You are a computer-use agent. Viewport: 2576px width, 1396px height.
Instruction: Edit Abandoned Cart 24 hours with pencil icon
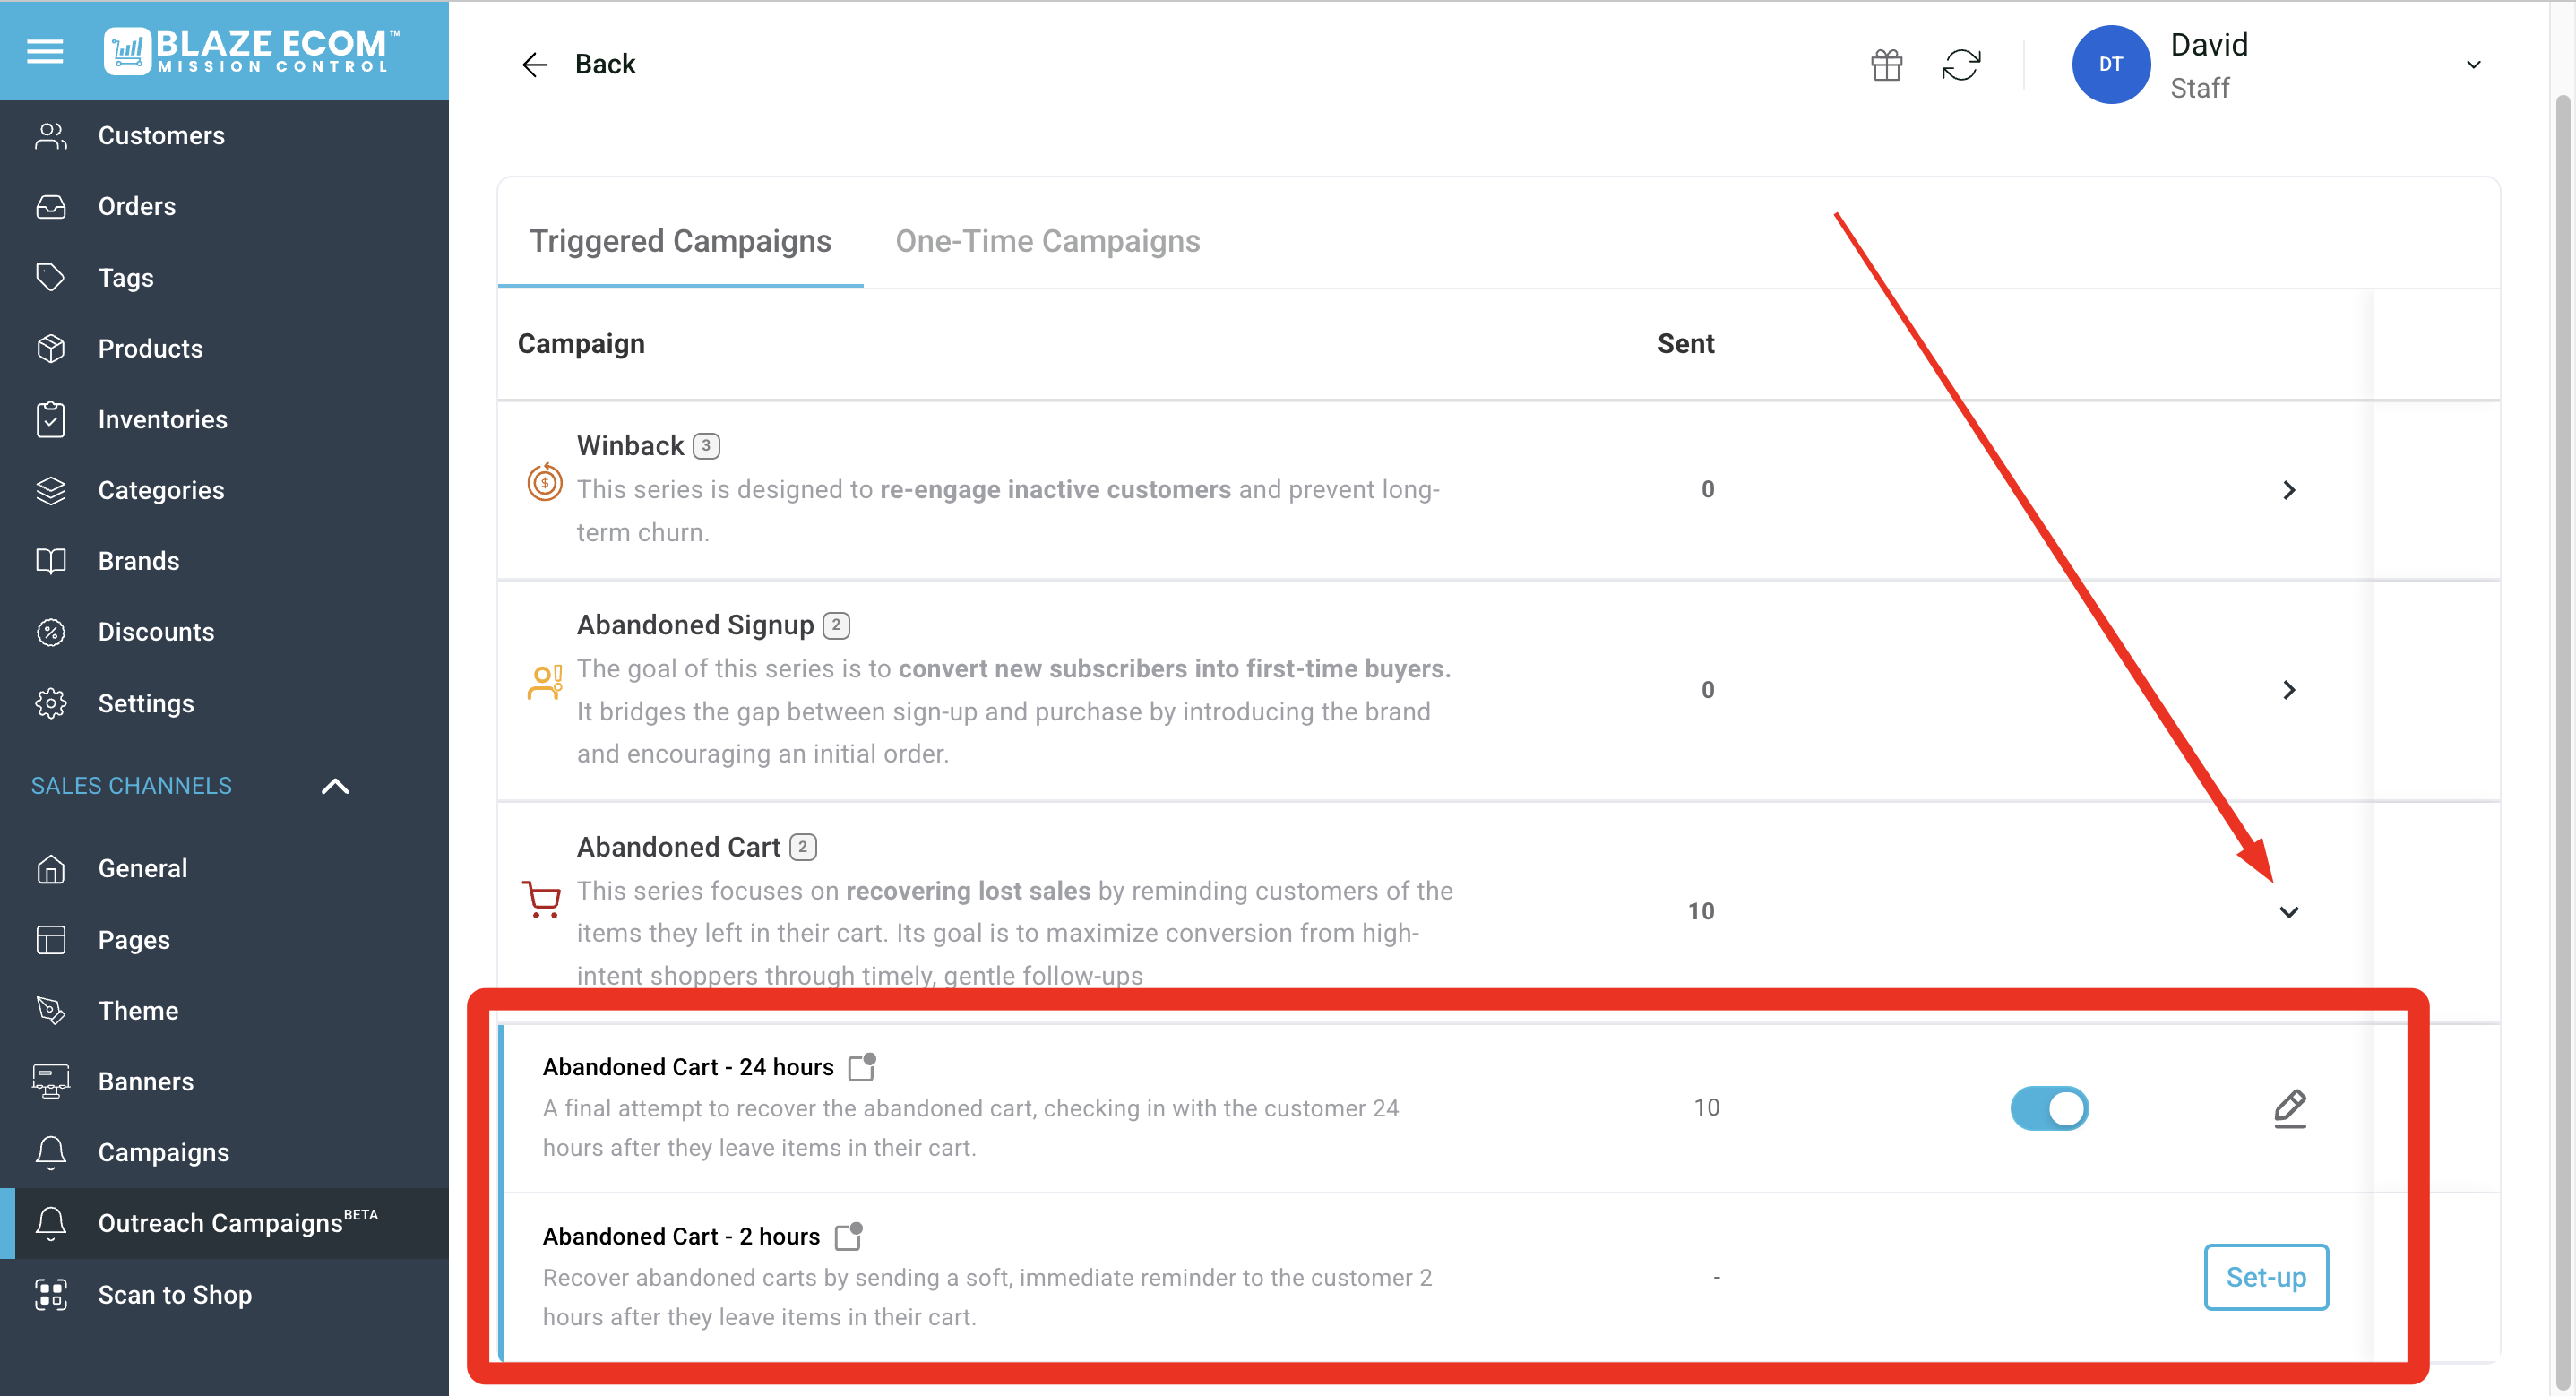tap(2289, 1108)
